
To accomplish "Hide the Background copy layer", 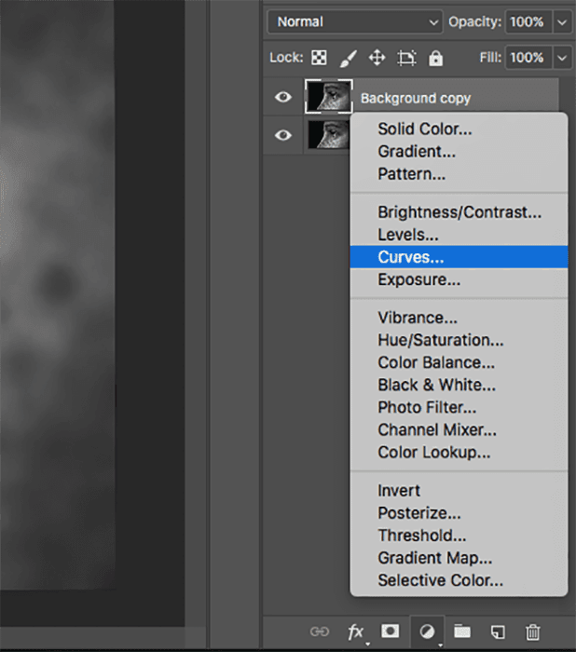I will pyautogui.click(x=283, y=97).
